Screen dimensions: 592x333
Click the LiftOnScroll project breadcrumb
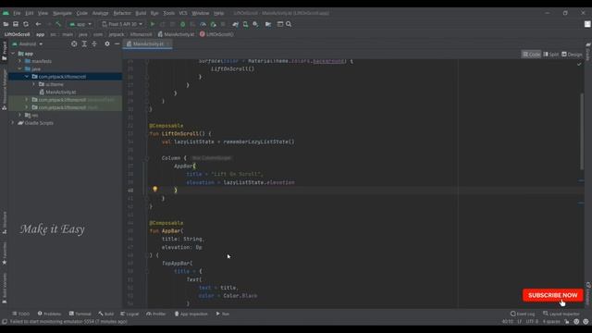coord(17,34)
